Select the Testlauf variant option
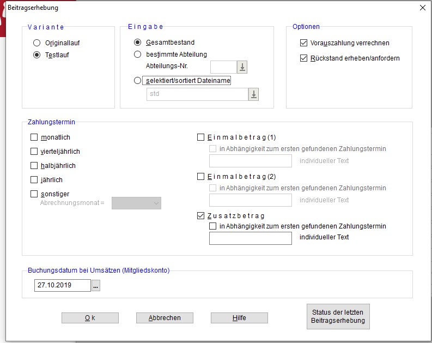Viewport: 432px width, 343px height. (x=37, y=55)
